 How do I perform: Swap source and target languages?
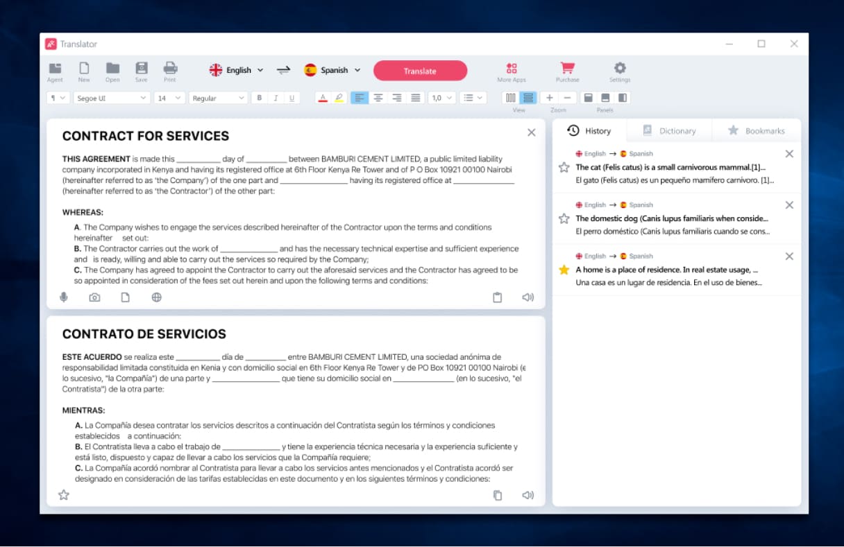pyautogui.click(x=283, y=70)
